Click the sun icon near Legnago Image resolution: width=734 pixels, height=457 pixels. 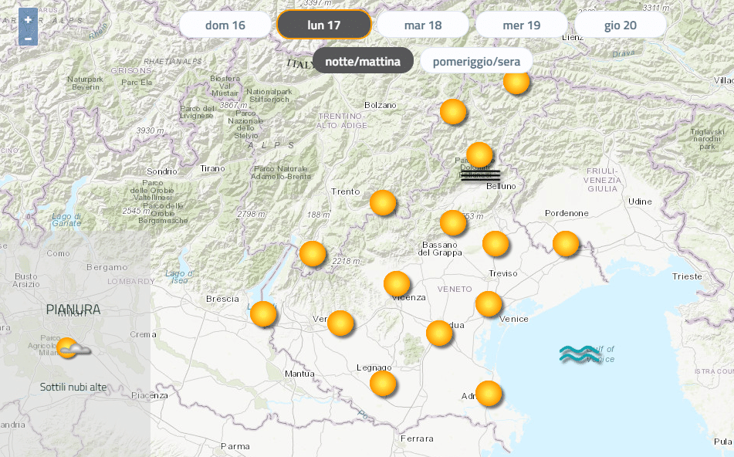click(383, 383)
